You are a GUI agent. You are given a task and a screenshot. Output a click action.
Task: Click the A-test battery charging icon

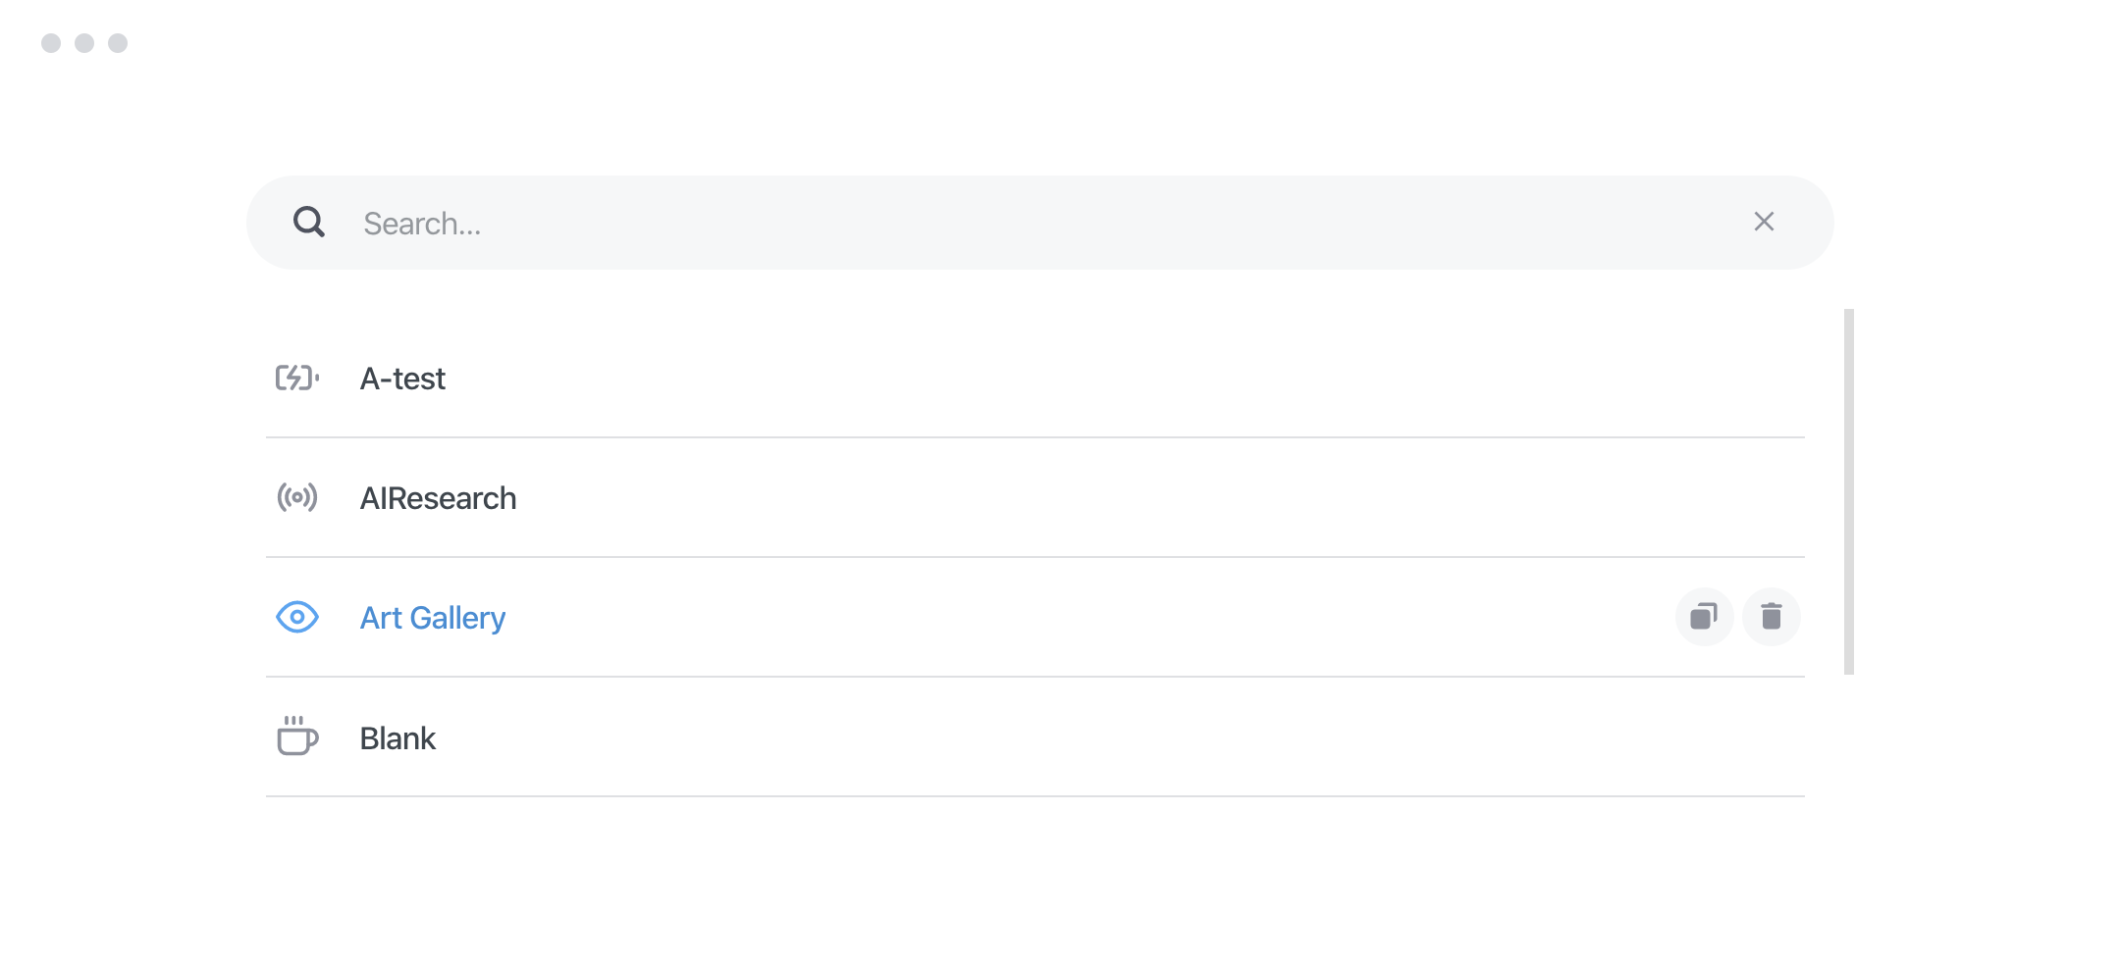tap(296, 379)
